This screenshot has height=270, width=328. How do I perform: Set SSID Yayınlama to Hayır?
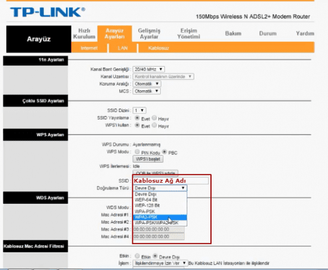click(x=154, y=118)
